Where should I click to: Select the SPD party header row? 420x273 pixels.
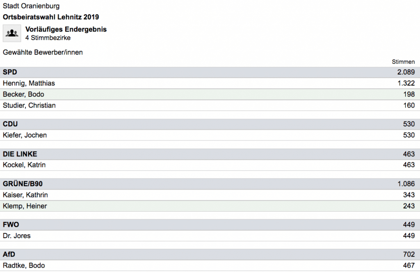click(210, 72)
